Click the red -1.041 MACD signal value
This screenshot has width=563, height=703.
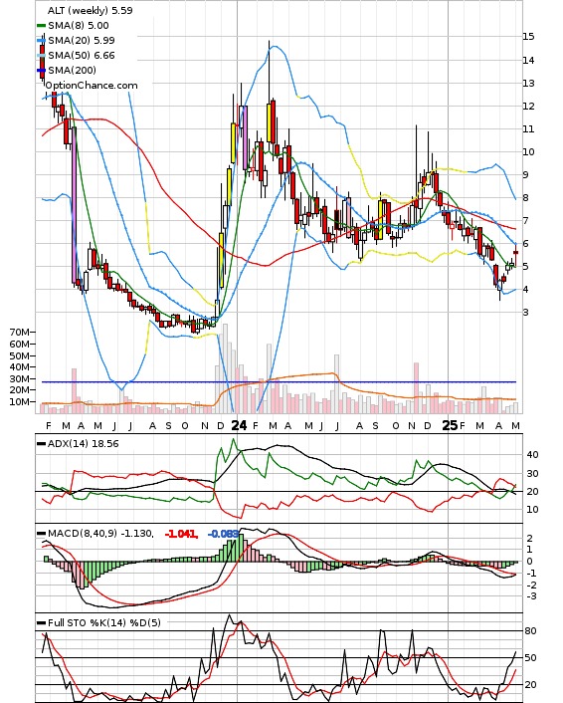tap(181, 534)
